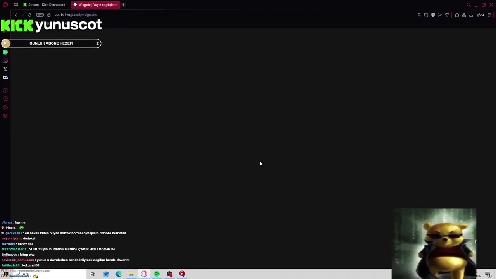
Task: Switch to Opera GX taskbar icon
Action: tap(144, 274)
